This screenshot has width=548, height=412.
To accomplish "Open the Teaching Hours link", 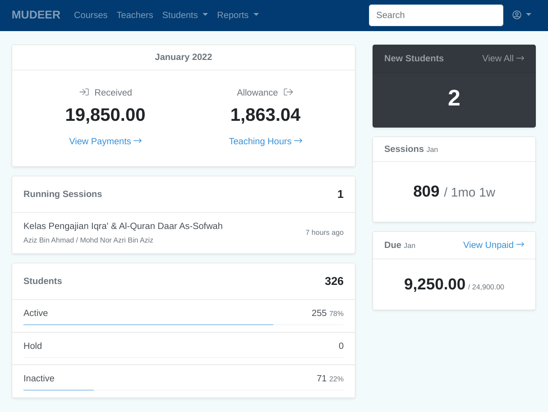I will [260, 141].
